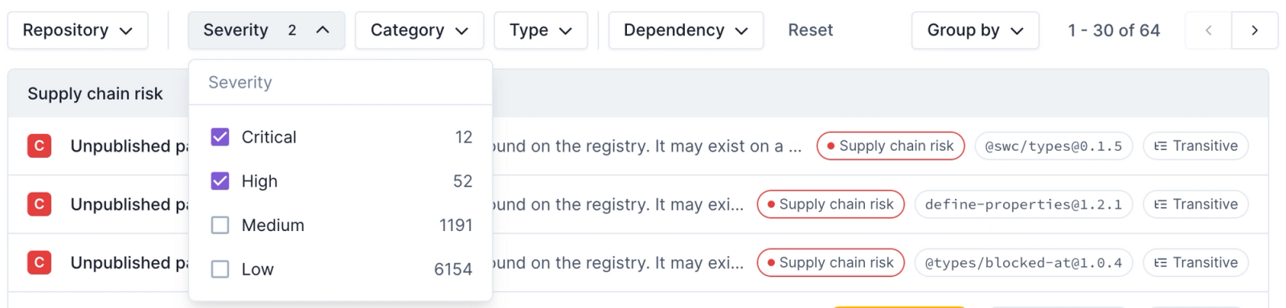Uncheck the Critical severity checkbox
Viewport: 1286px width, 308px height.
pyautogui.click(x=220, y=137)
